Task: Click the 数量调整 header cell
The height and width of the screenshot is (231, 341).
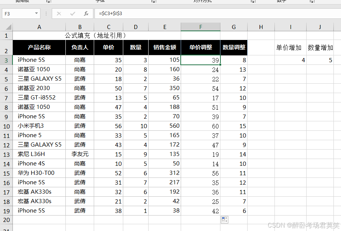Action: pos(234,47)
